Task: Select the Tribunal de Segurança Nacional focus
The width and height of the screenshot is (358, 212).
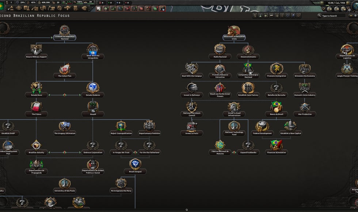Action: [65, 33]
